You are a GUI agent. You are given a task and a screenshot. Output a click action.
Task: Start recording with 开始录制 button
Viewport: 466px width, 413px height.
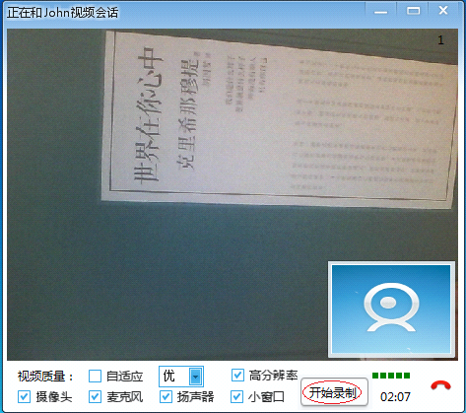pyautogui.click(x=334, y=392)
